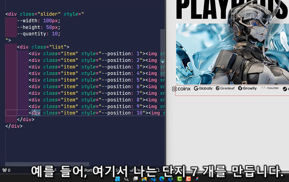Click the robot hero image in preview
This screenshot has width=289, height=182.
coord(233,54)
